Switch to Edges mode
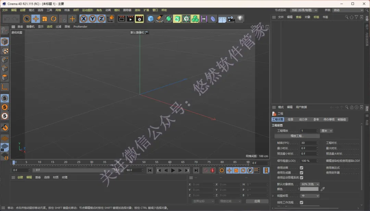The image size is (370, 211). click(4, 69)
